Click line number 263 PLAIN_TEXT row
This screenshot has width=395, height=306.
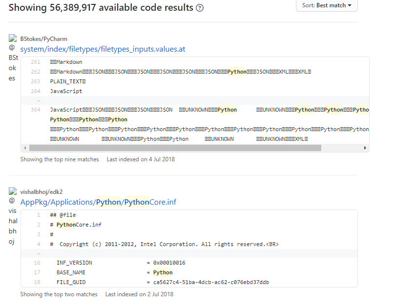36,81
